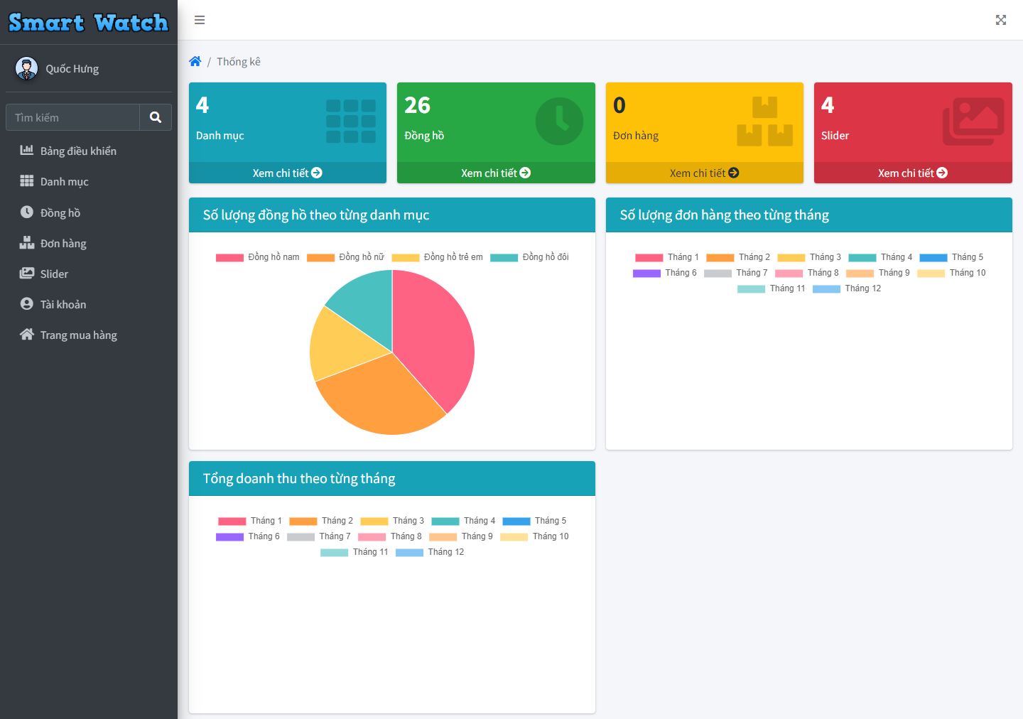Open Đơn hàng sidebar menu item
The height and width of the screenshot is (719, 1023).
pos(63,243)
